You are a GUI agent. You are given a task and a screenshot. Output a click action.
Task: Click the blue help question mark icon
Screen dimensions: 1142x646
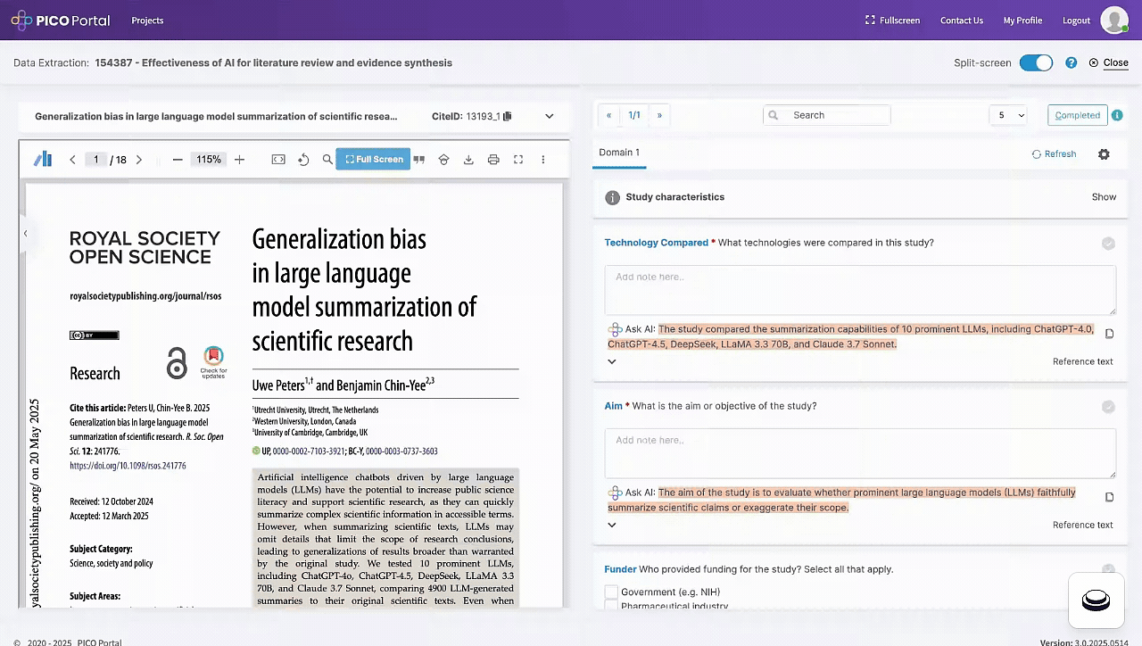1071,63
